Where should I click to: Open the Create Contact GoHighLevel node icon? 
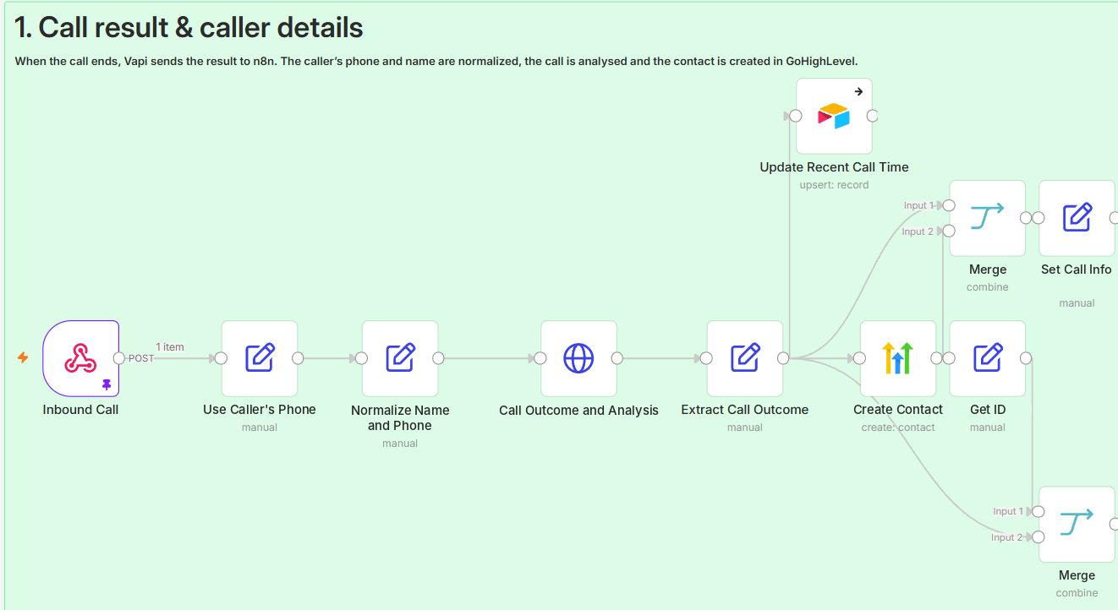tap(898, 358)
